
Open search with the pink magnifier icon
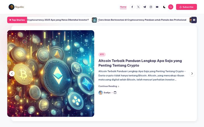171,7
